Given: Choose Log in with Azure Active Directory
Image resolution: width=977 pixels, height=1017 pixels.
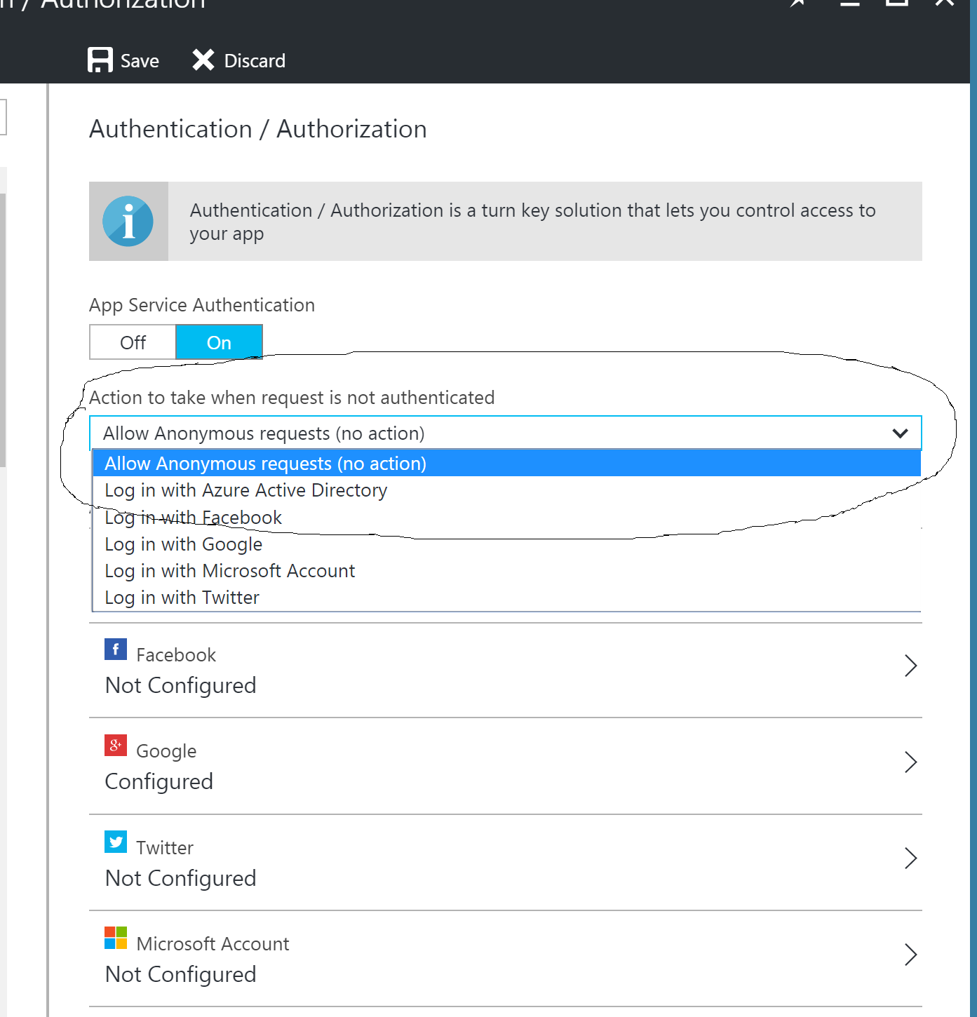Looking at the screenshot, I should [x=506, y=490].
